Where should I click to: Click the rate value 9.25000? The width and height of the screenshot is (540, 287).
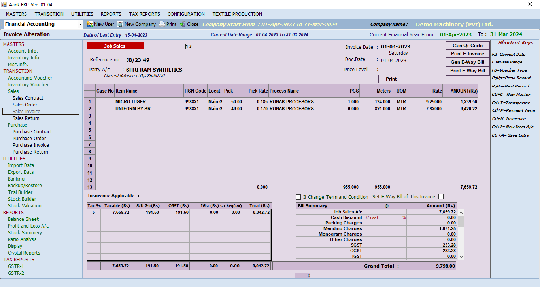tap(434, 102)
